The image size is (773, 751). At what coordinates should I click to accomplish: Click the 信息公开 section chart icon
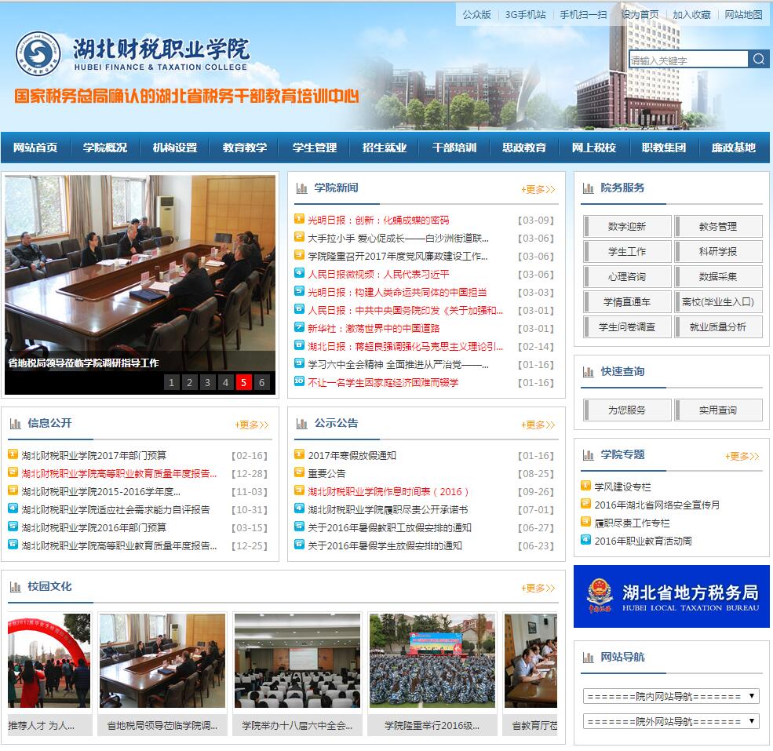point(15,424)
